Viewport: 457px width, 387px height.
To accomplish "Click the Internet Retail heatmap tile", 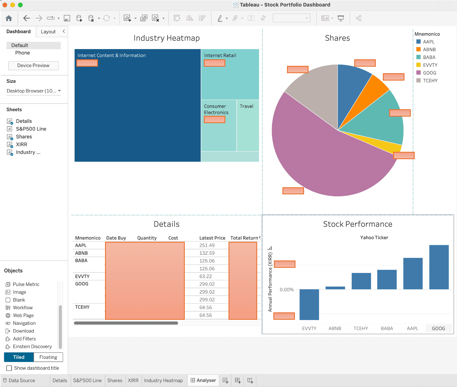I will coord(230,74).
